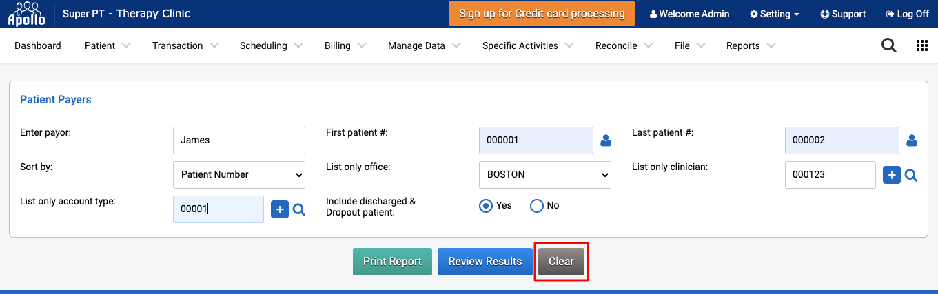Click person icon beside First patient #
Viewport: 938px width, 294px height.
(x=606, y=140)
